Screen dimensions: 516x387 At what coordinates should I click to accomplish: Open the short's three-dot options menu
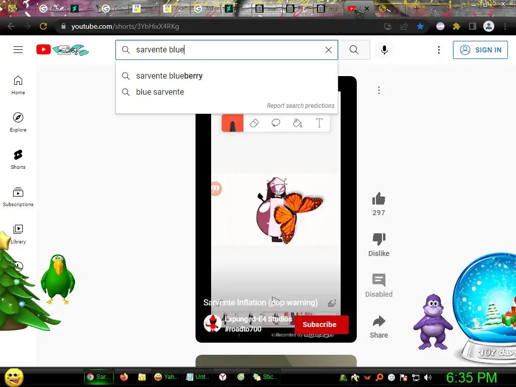(x=379, y=90)
